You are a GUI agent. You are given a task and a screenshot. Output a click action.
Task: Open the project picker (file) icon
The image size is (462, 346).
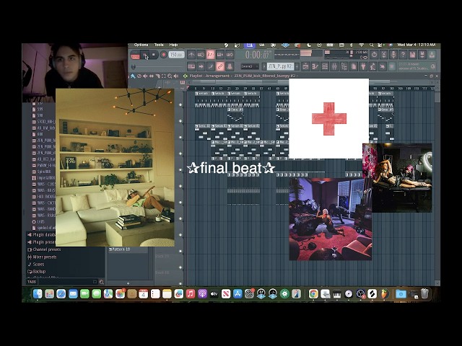pyautogui.click(x=354, y=66)
